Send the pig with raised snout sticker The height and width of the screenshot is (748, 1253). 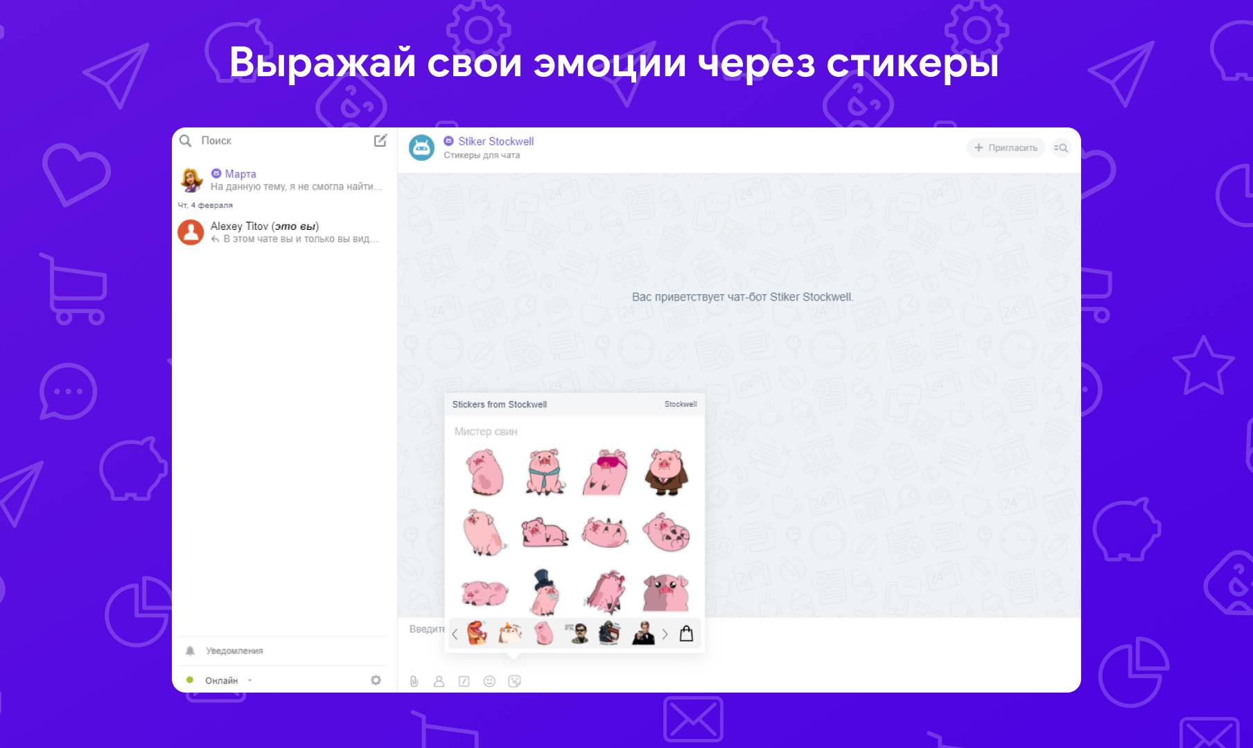tap(606, 592)
